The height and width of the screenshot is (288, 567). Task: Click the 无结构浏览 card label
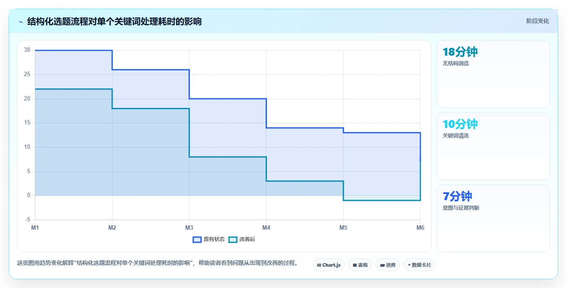coord(456,64)
